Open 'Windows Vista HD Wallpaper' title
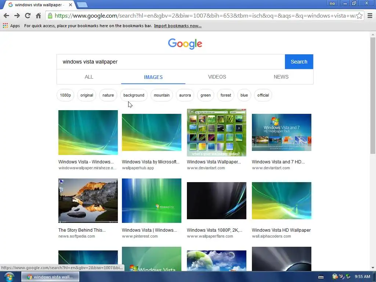Viewport: 376px width, 282px height. (281, 230)
